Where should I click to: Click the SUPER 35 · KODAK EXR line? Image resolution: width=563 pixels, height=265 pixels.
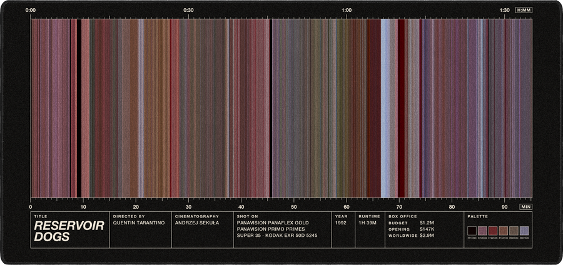(277, 236)
